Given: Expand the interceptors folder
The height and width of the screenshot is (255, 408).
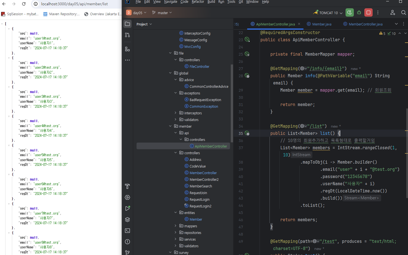Looking at the screenshot, I should 176,113.
